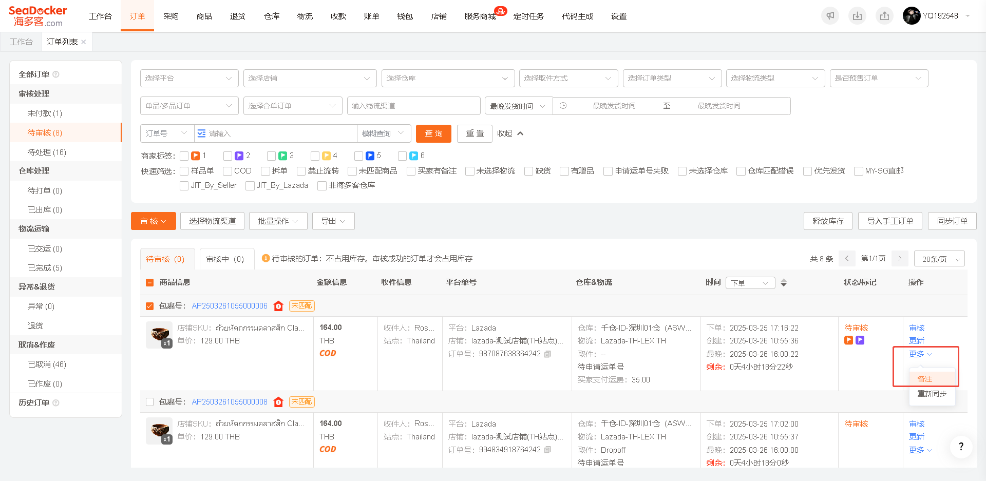Screen dimensions: 986x481
Task: Click help icon beside 历史订单
Action: (x=56, y=403)
